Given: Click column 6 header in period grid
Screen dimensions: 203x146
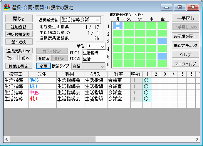Looking at the screenshot, I should 191,74.
